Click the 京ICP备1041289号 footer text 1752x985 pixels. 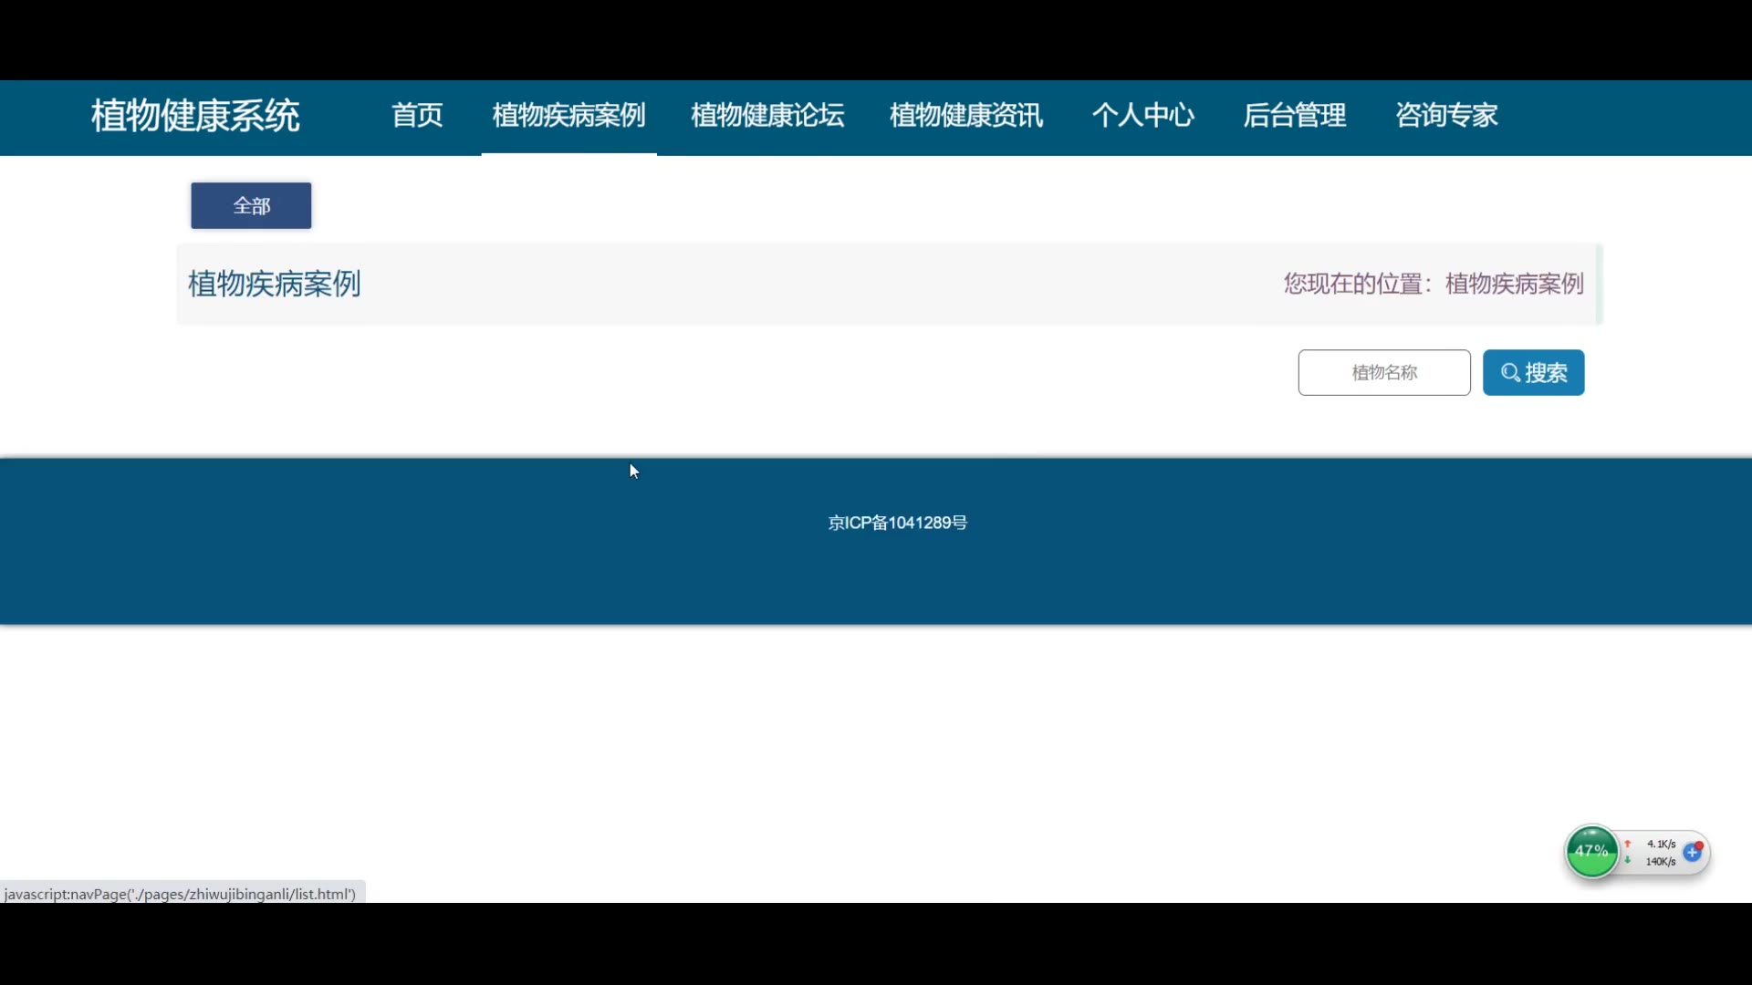pyautogui.click(x=897, y=523)
